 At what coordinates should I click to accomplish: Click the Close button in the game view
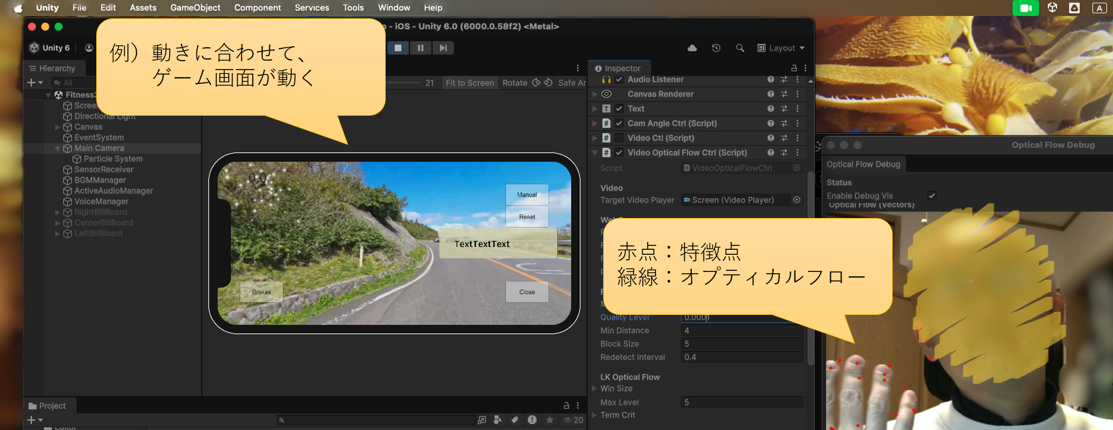[527, 291]
